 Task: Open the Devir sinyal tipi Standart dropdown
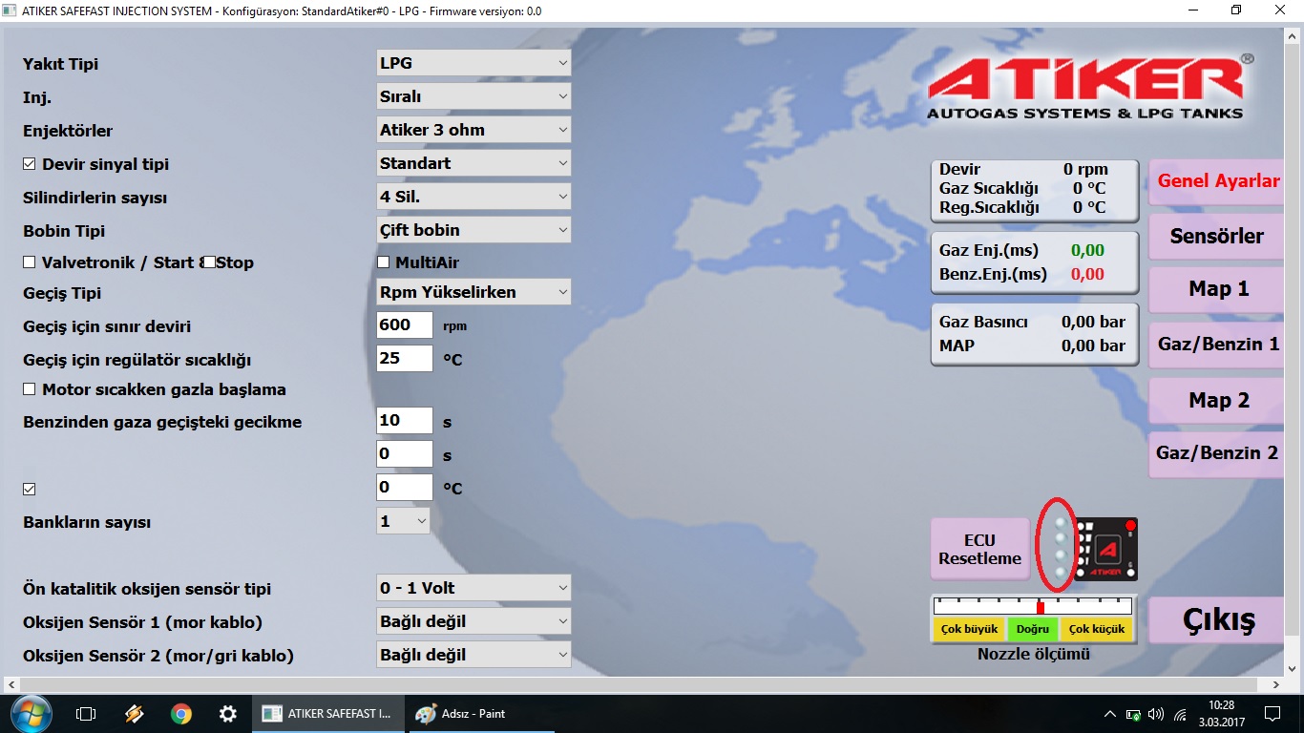[x=474, y=163]
